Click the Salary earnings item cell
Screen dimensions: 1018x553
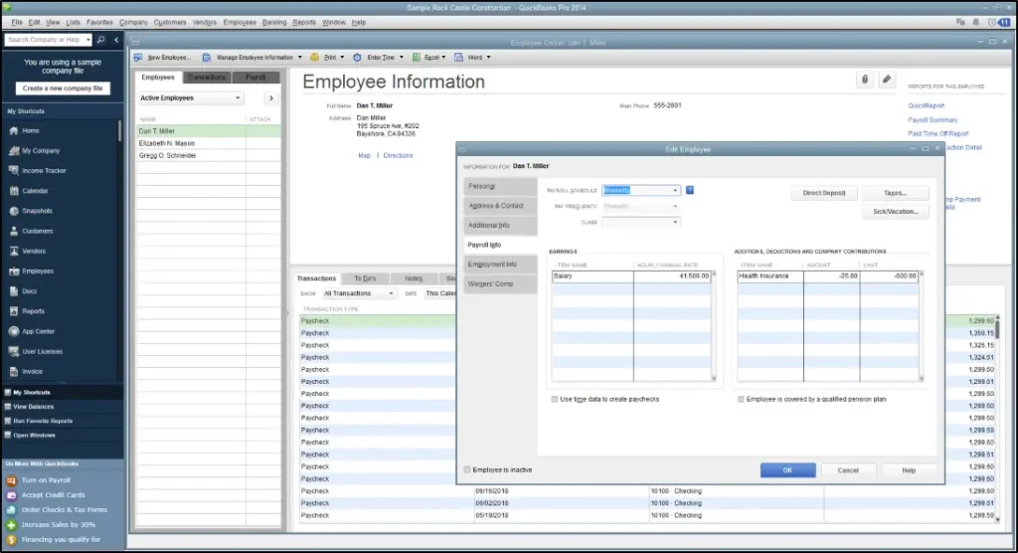(x=593, y=276)
